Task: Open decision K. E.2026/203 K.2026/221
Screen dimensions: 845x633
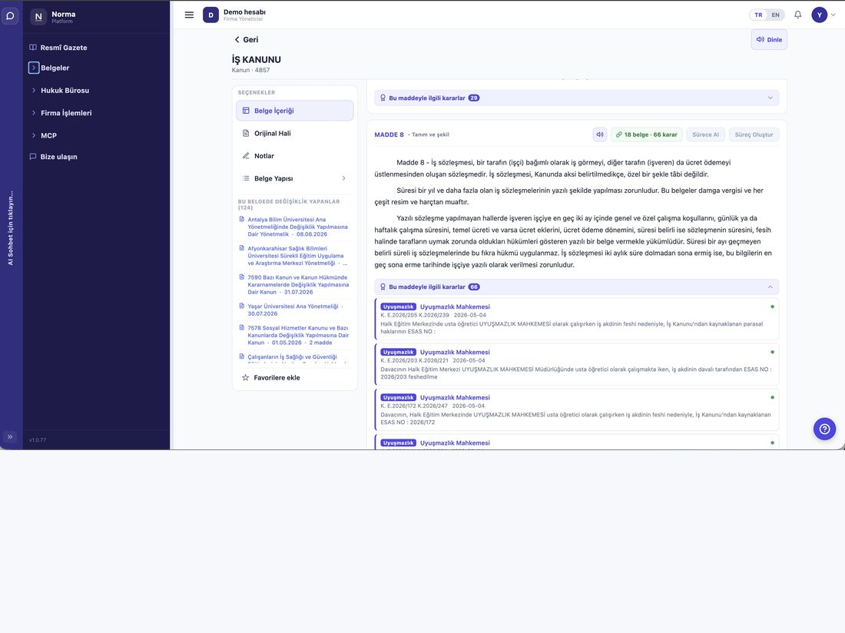Action: (577, 364)
